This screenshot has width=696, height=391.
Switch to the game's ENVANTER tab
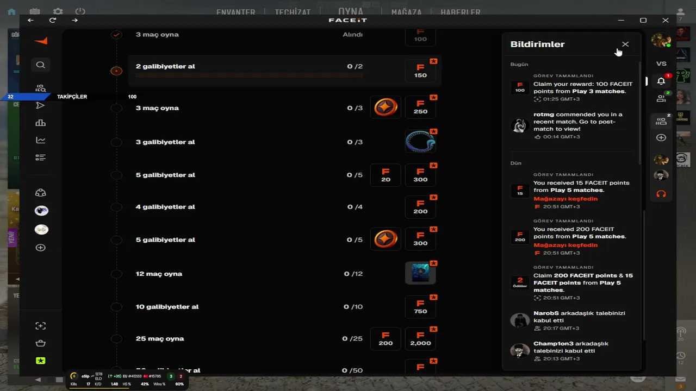coord(235,12)
